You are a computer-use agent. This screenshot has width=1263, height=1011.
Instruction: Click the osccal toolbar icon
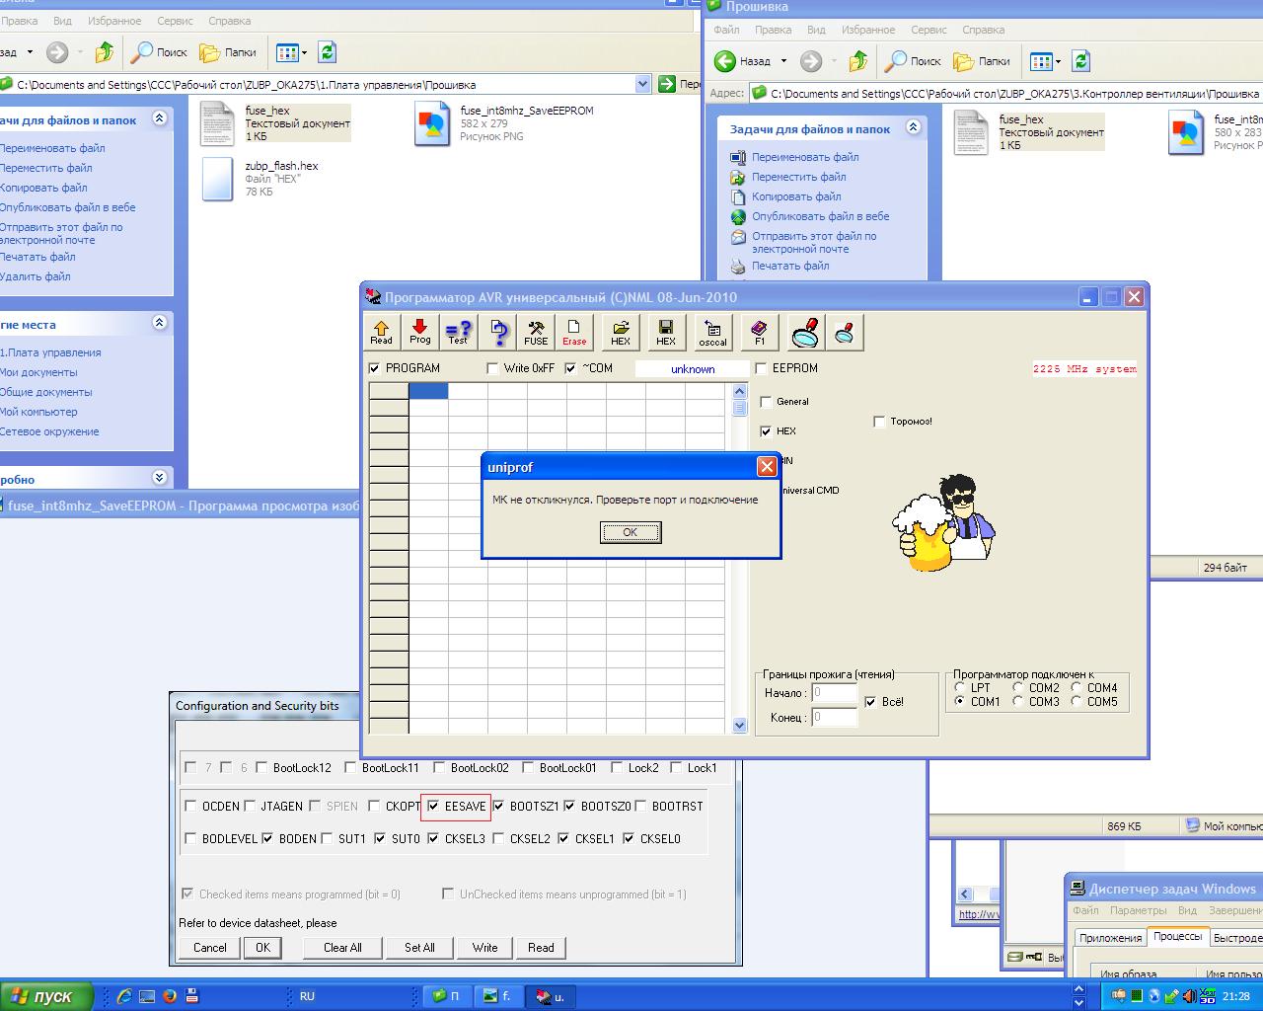712,332
